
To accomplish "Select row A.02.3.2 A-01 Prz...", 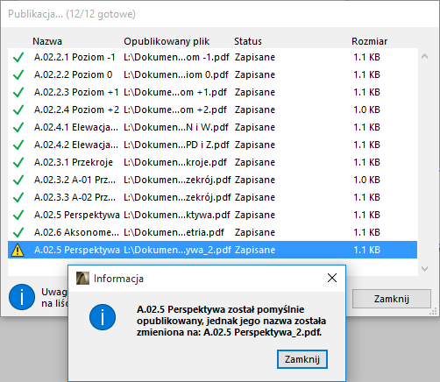I will [212, 180].
